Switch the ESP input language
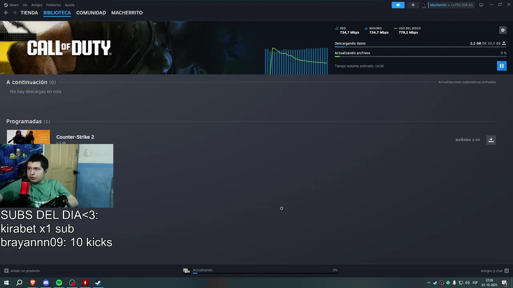Screen dimensions: 513x288 475,283
